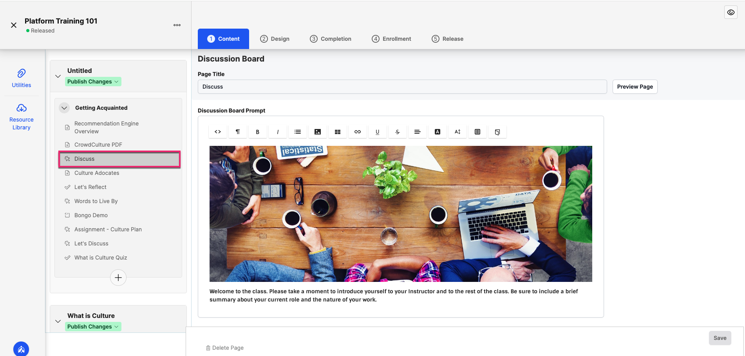This screenshot has width=745, height=356.
Task: Switch to the Design tab
Action: tap(275, 38)
